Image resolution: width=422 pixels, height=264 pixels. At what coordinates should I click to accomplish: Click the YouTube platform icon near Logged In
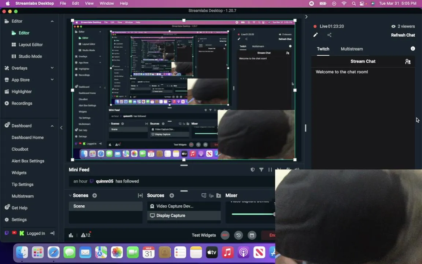14,233
